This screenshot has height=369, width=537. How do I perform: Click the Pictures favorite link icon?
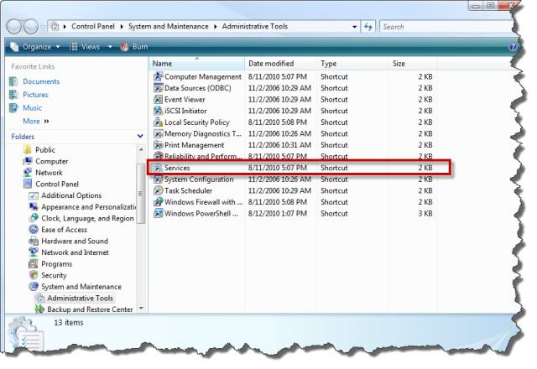tap(13, 95)
